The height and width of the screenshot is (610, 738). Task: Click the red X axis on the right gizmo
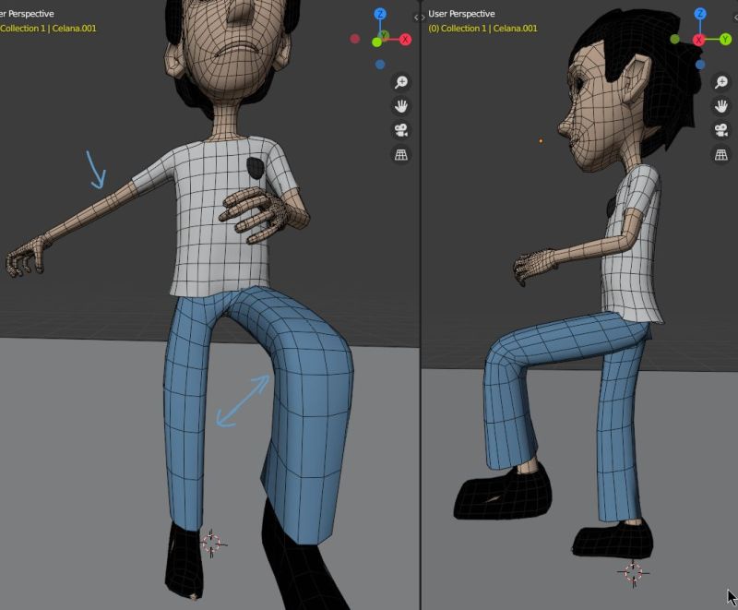tap(699, 40)
